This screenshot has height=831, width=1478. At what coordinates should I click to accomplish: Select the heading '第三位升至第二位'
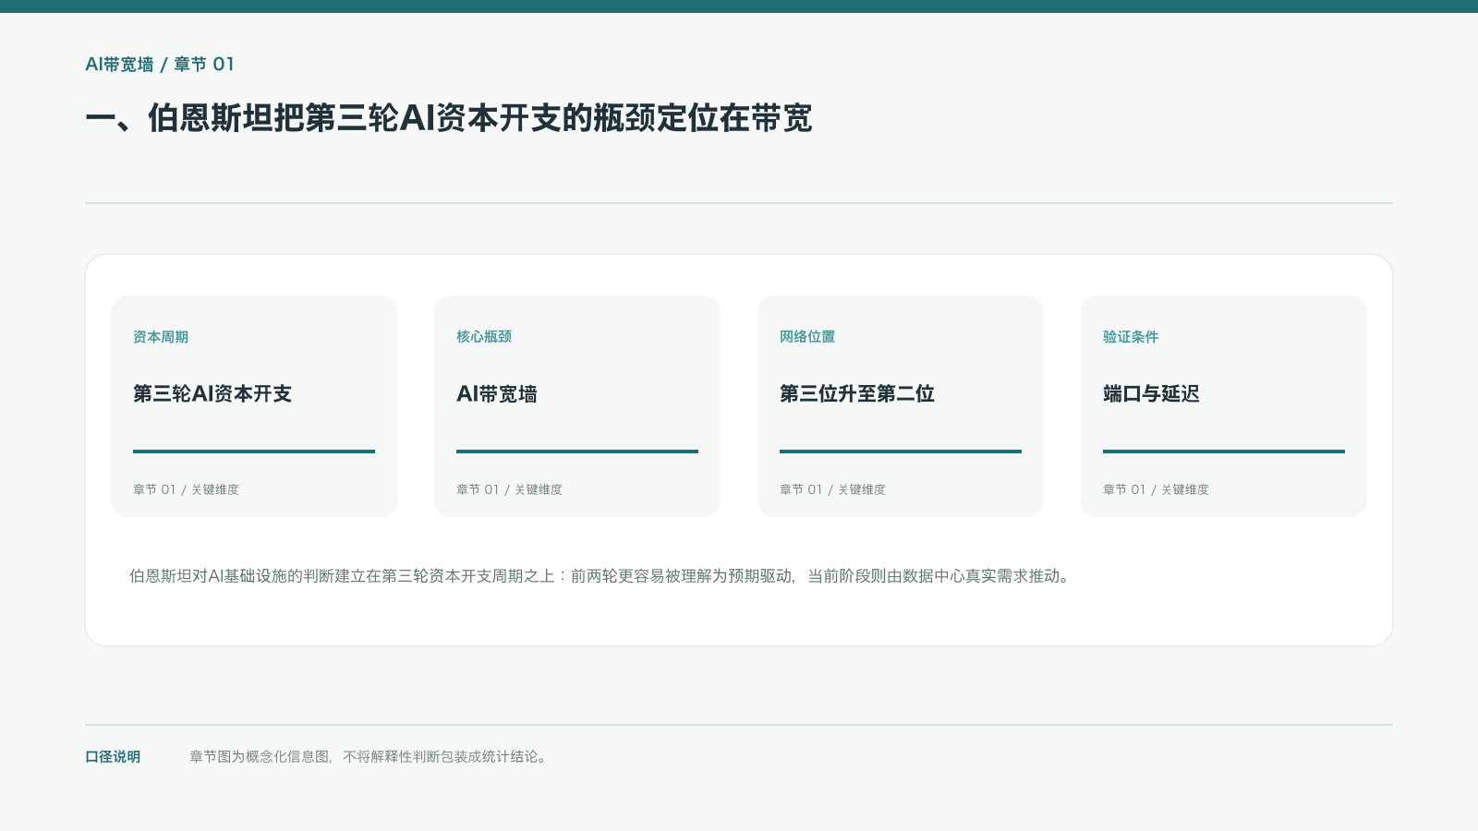point(857,394)
